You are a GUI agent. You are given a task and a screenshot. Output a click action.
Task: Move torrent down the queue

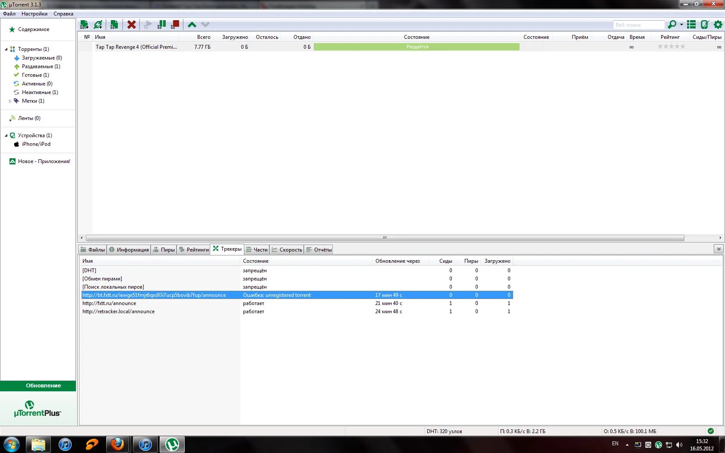(x=205, y=25)
